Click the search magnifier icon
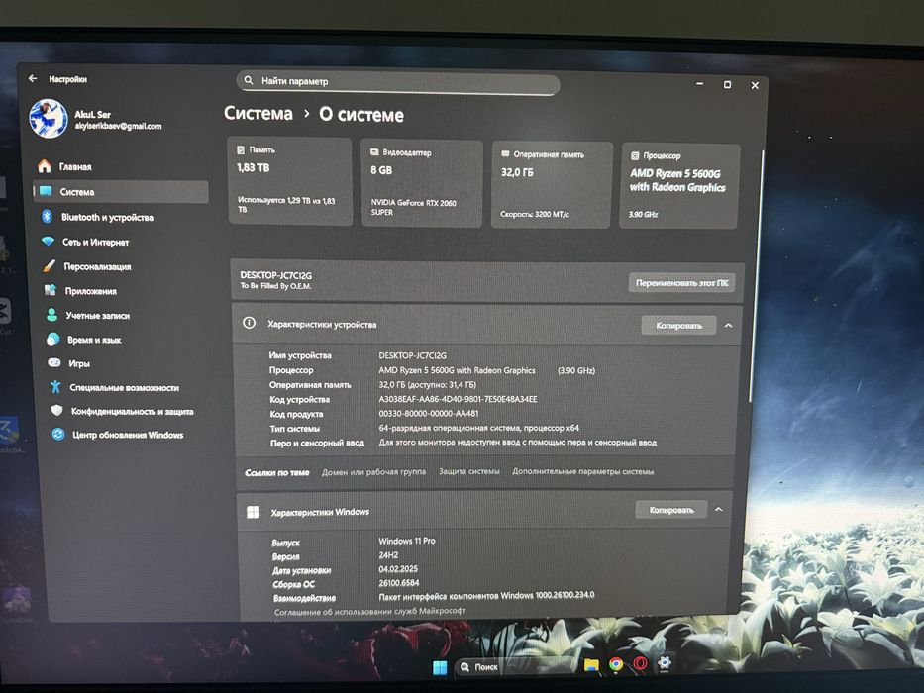 click(x=249, y=80)
